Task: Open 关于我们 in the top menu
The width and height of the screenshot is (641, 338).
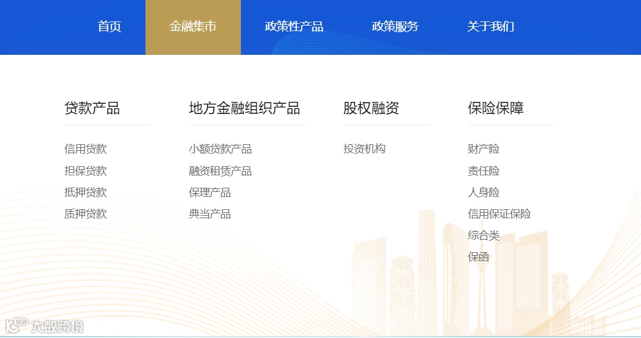Action: (x=491, y=27)
